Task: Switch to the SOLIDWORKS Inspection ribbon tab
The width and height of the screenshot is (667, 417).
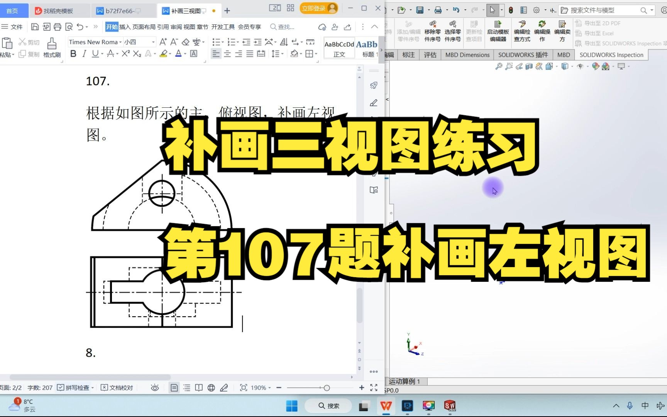Action: [x=611, y=55]
